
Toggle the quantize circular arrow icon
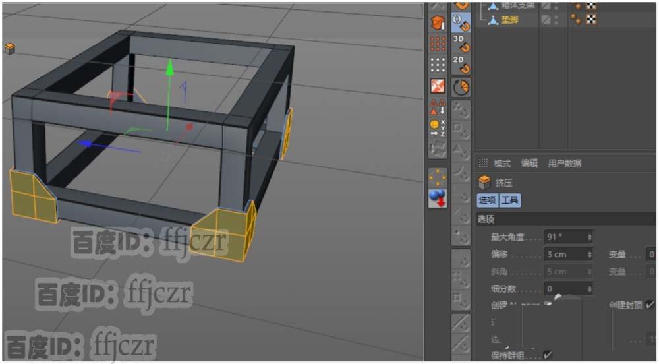461,88
